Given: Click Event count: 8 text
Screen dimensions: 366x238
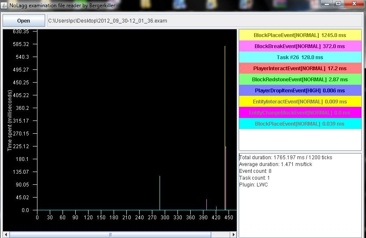Looking at the screenshot, I should coord(255,171).
